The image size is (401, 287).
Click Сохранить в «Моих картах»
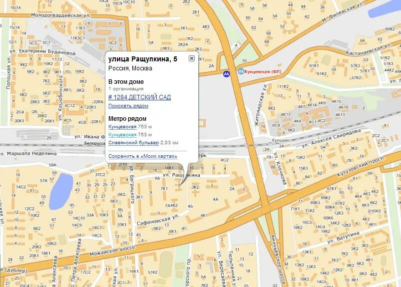click(143, 156)
